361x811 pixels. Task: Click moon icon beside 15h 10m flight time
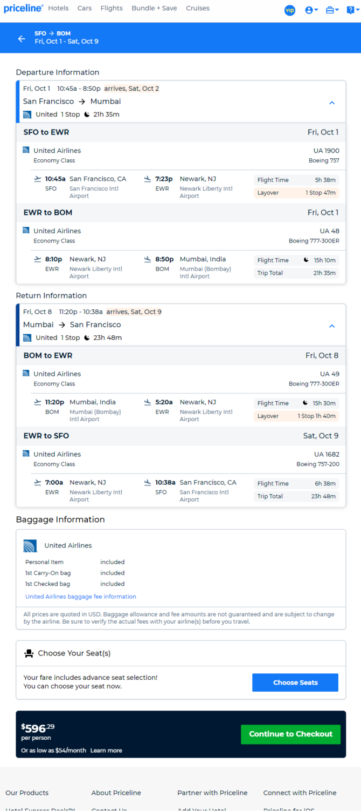pos(306,260)
